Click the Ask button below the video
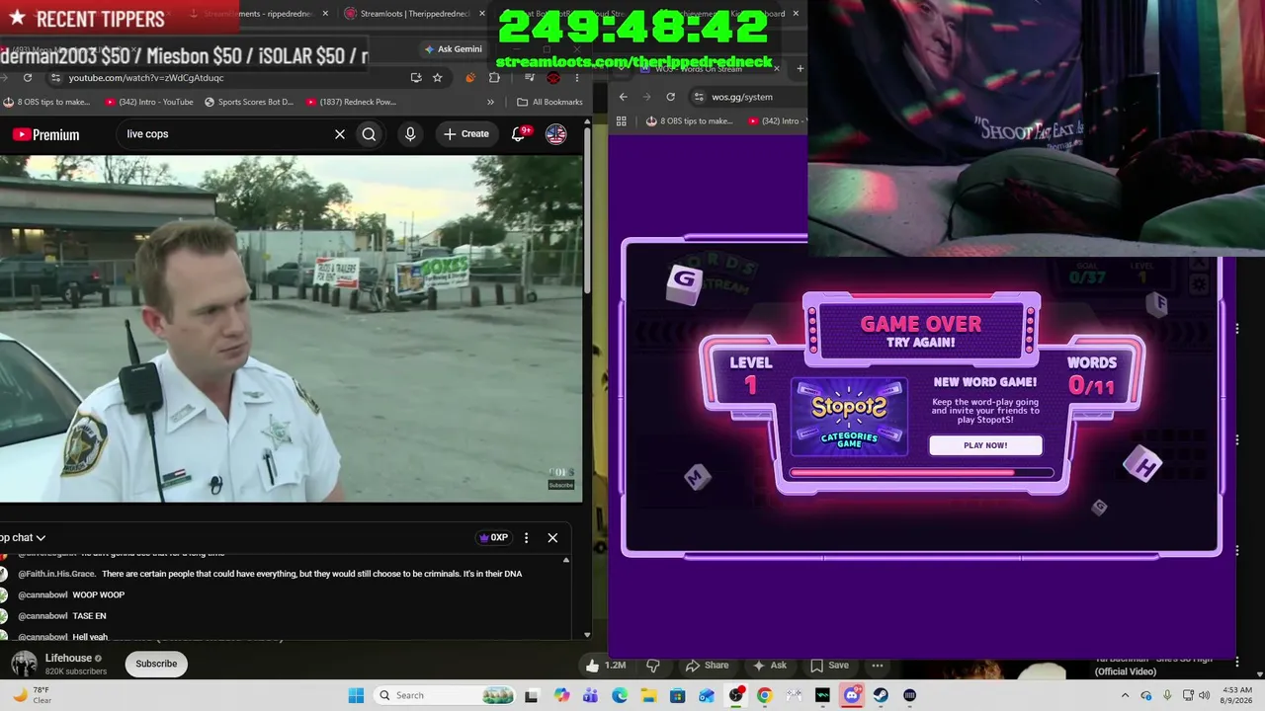Viewport: 1265px width, 711px height. coord(769,666)
